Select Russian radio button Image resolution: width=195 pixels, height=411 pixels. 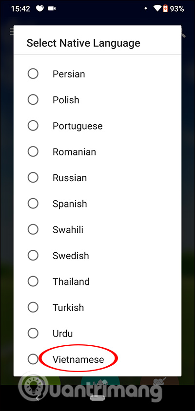(x=33, y=177)
